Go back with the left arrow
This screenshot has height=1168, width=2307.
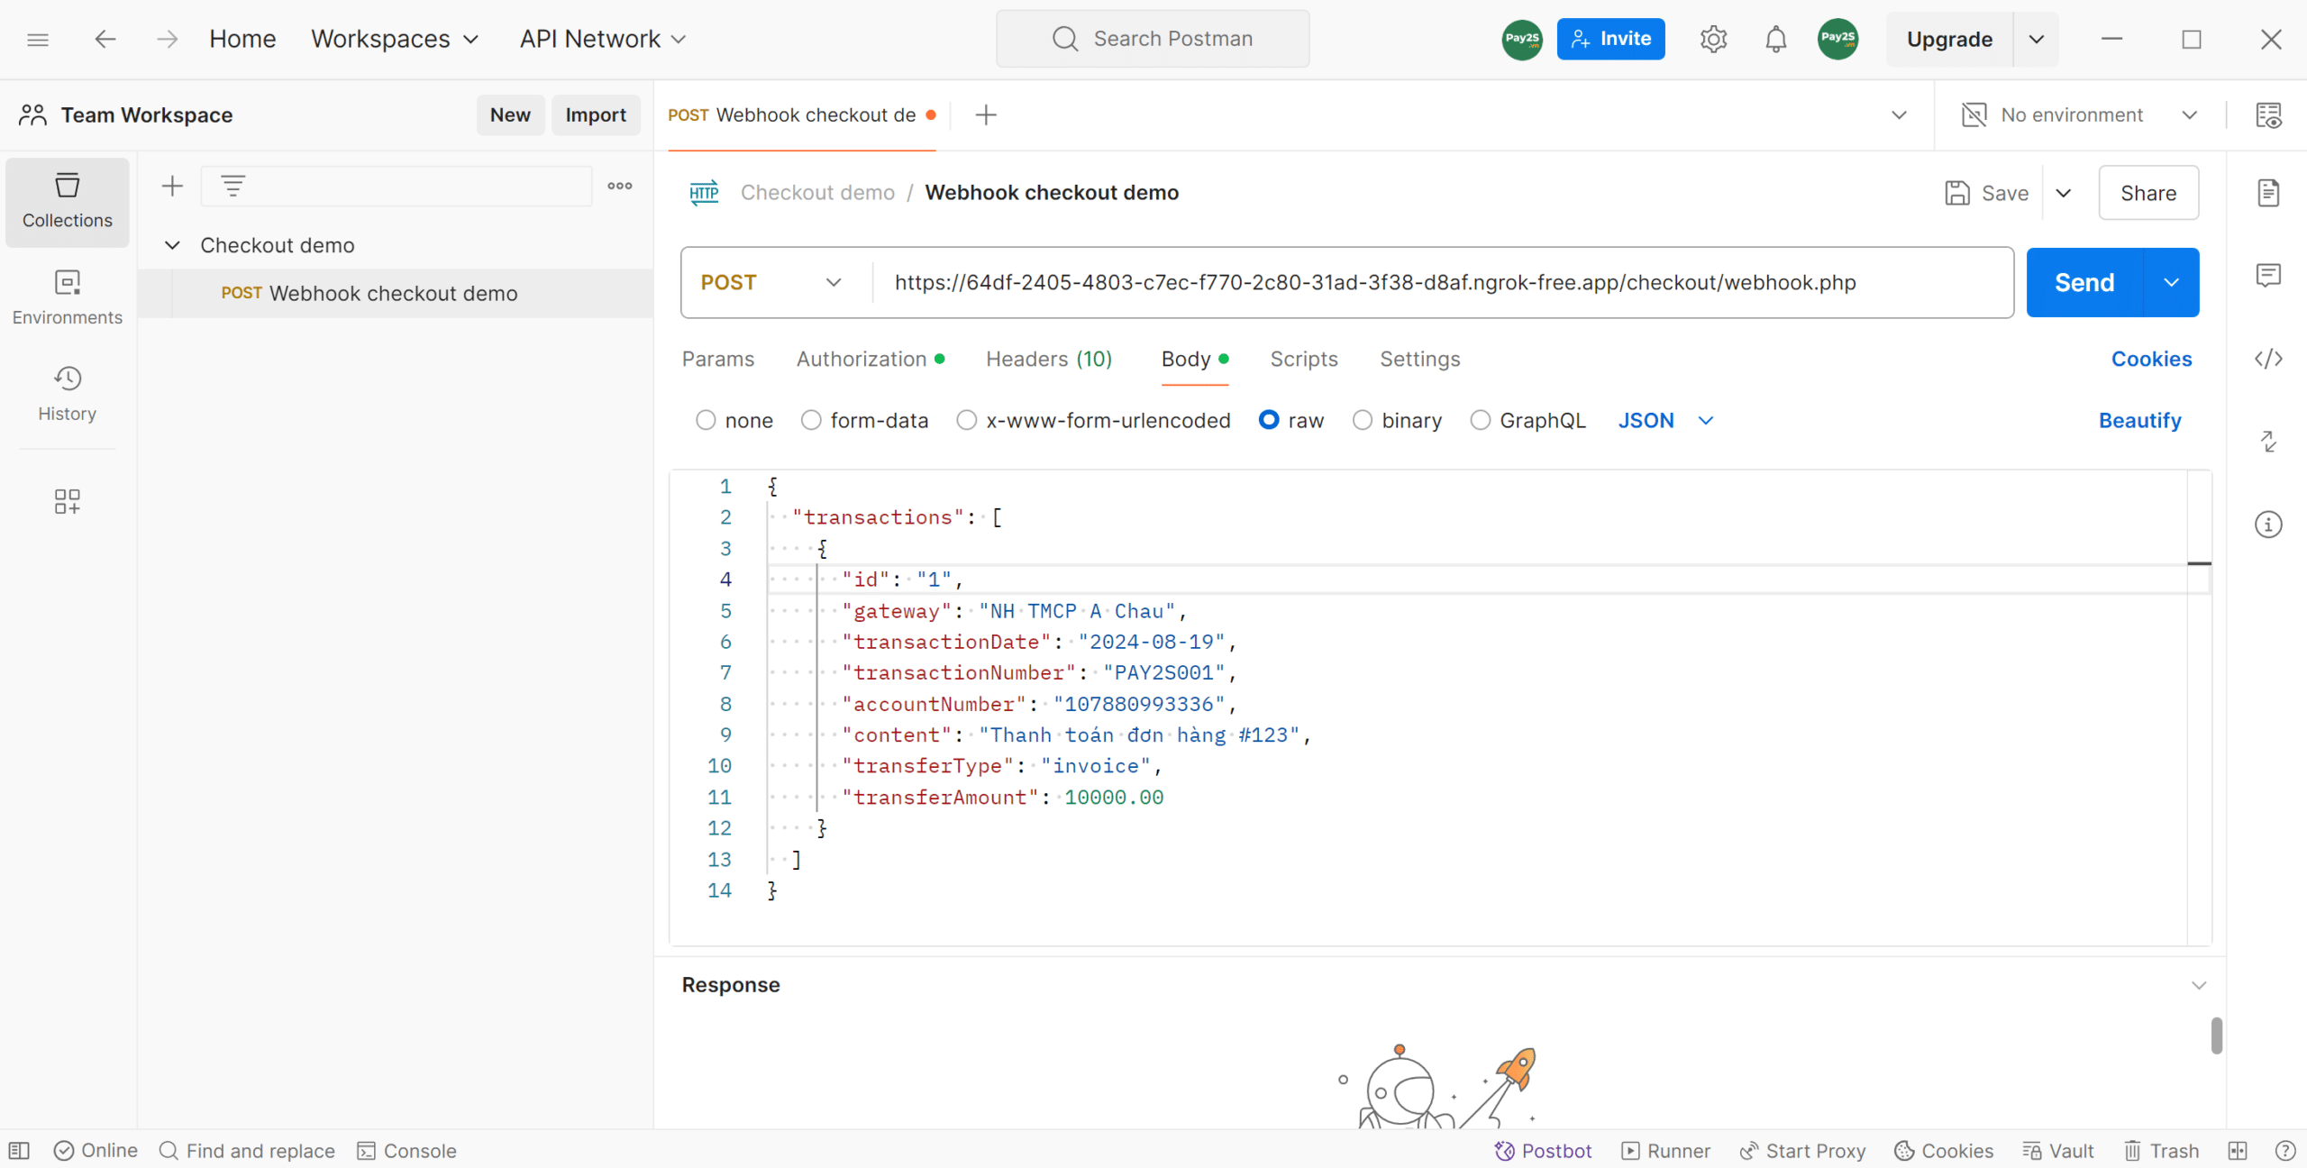click(x=105, y=39)
